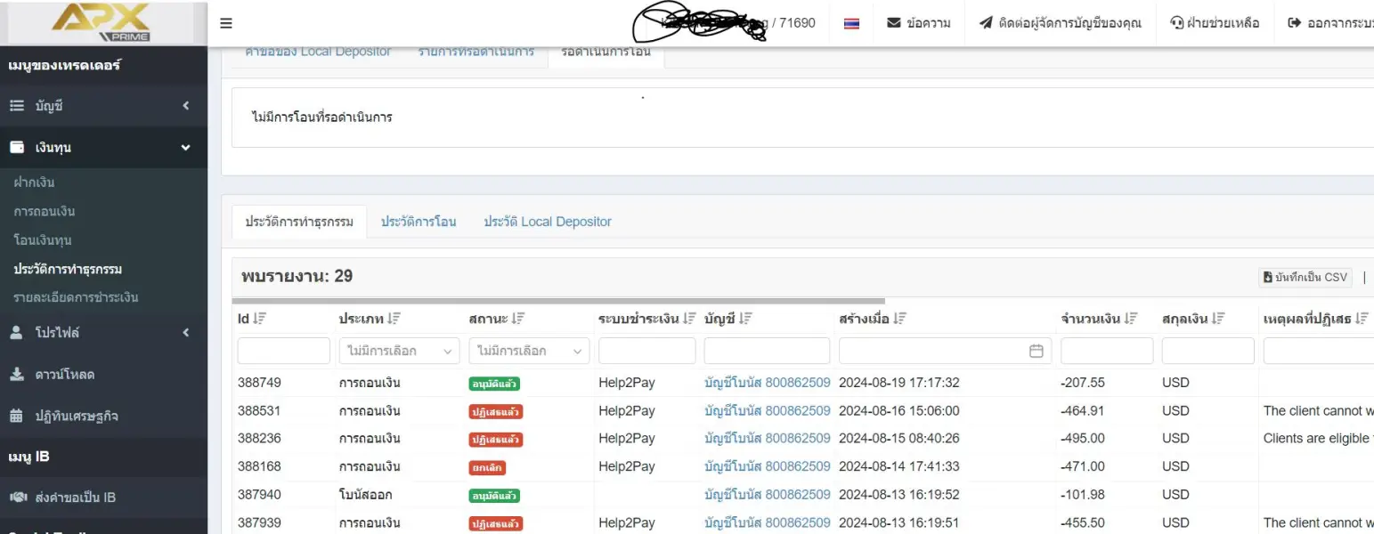Sort table by สร้างเมื่อ column icon

click(x=900, y=319)
